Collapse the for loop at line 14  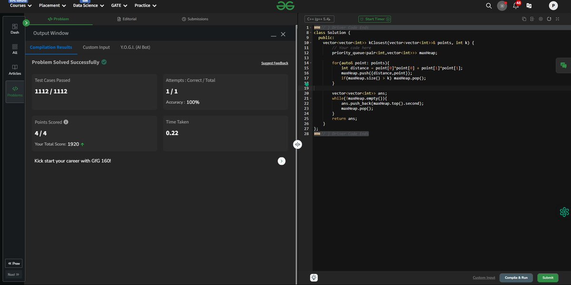pyautogui.click(x=310, y=63)
